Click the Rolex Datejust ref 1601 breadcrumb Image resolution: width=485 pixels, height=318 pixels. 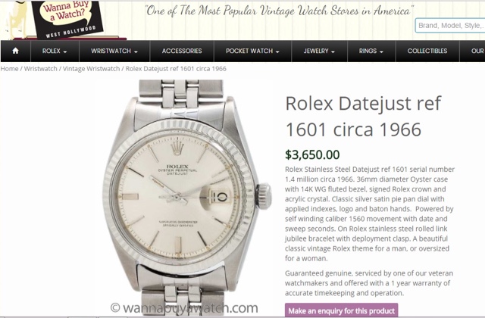tap(176, 69)
